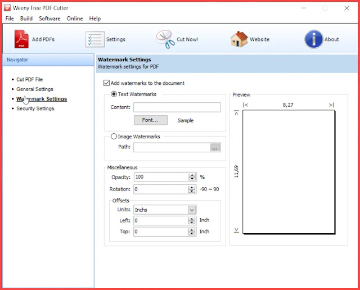Click the image watermark Path field
The image size is (360, 290).
coord(172,147)
